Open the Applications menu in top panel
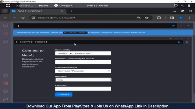 [24, 5]
